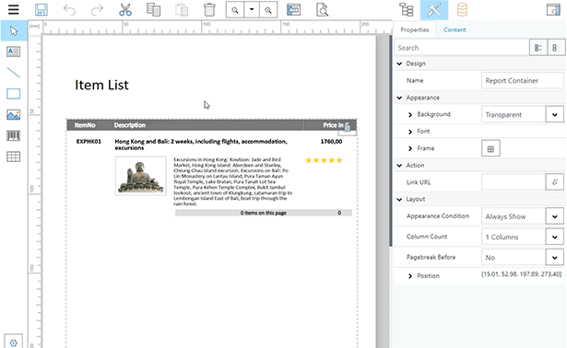Select the Hong Kong and Bali heading
Screen dimensions: 567x348
[x=201, y=145]
